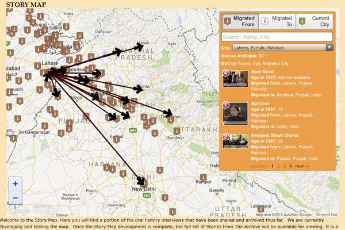Select the map marker above Rampur
This screenshot has height=230, width=345.
coord(203,178)
